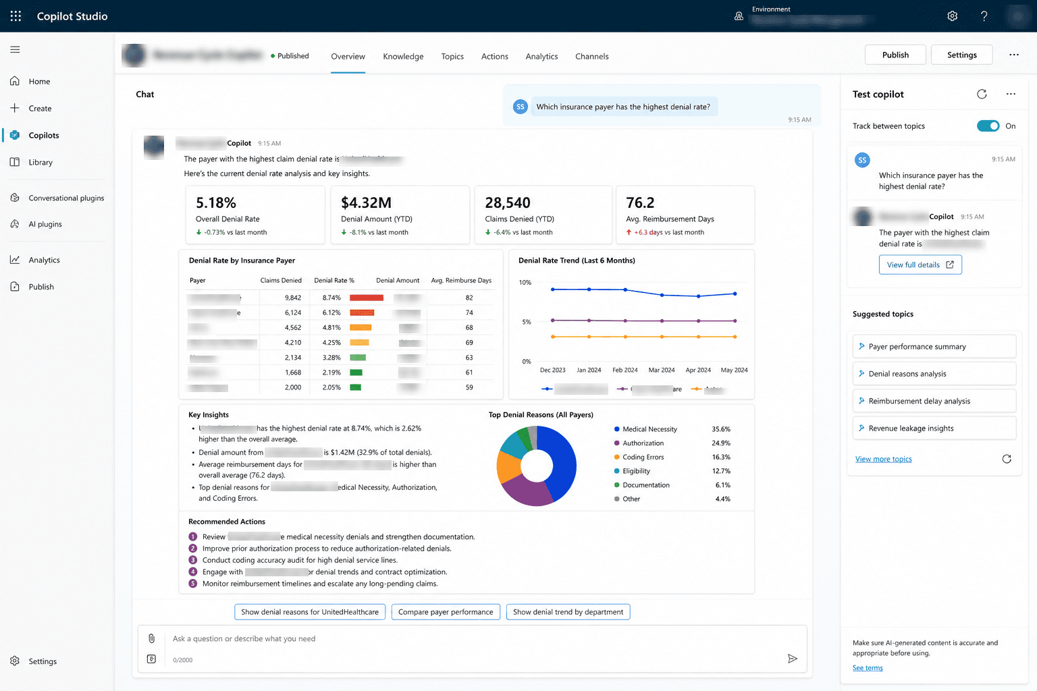Click the 76.2 Avg. Reimbursement Days card

pos(685,215)
